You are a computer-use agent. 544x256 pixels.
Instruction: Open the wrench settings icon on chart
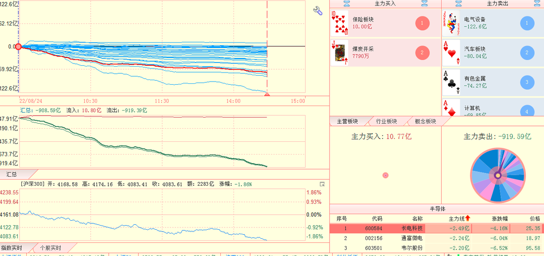point(317,10)
